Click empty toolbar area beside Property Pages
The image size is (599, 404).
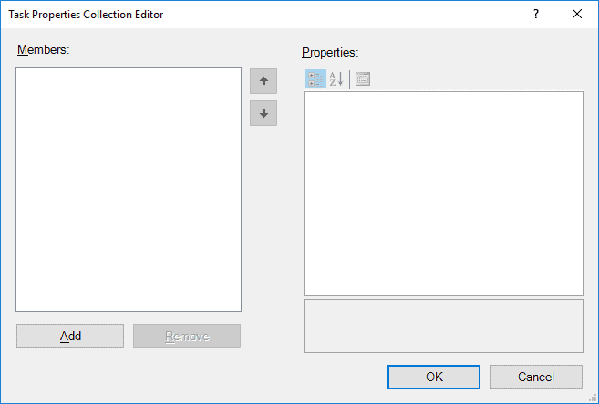[x=478, y=79]
